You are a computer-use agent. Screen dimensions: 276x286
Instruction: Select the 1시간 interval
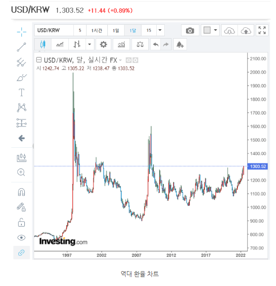pyautogui.click(x=97, y=30)
